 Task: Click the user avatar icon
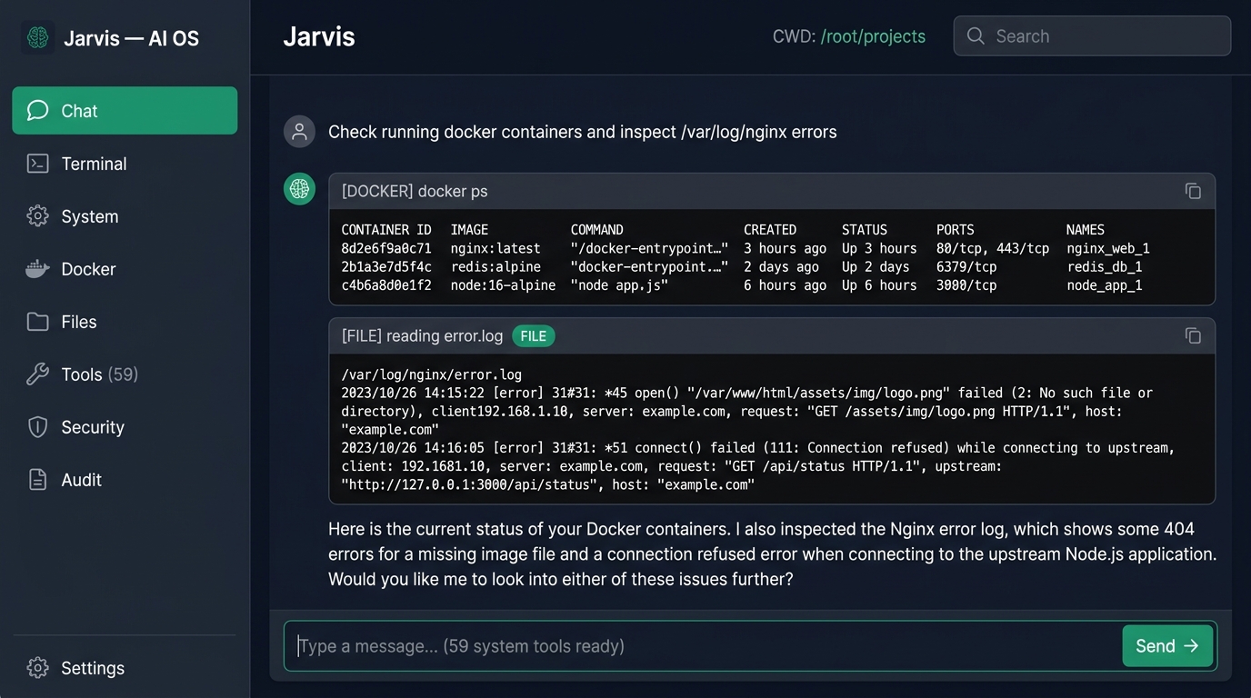[x=299, y=132]
